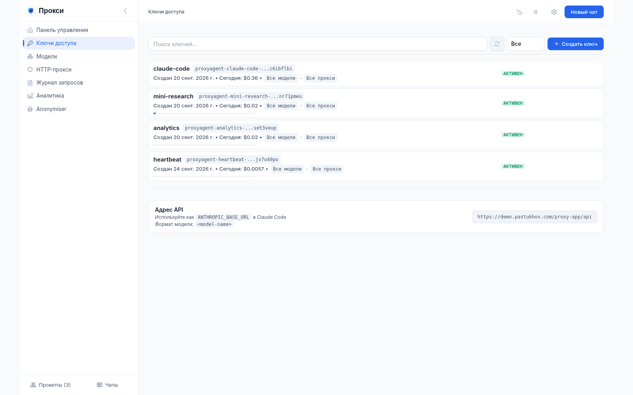Open settings gear icon
This screenshot has width=633, height=395.
point(554,12)
